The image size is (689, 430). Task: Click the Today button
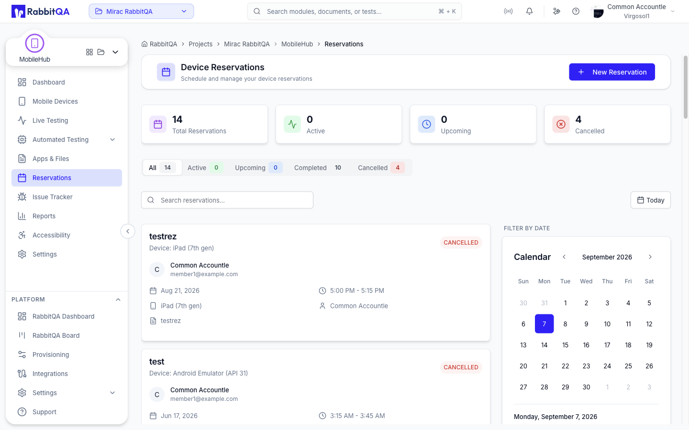click(651, 200)
